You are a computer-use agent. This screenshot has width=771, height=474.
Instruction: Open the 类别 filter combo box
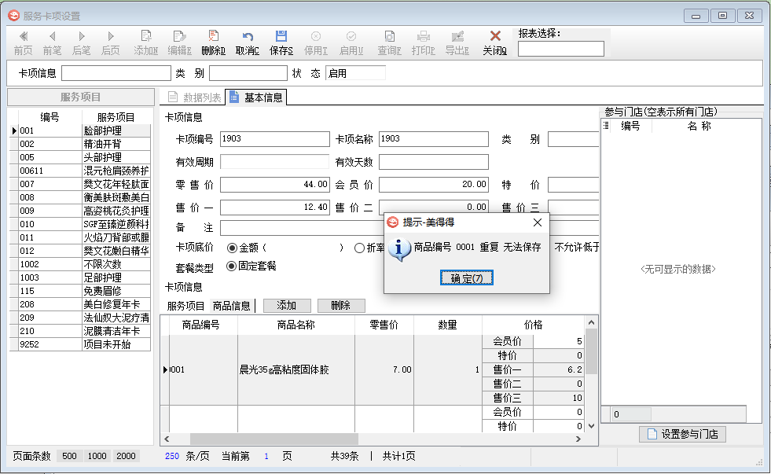248,73
